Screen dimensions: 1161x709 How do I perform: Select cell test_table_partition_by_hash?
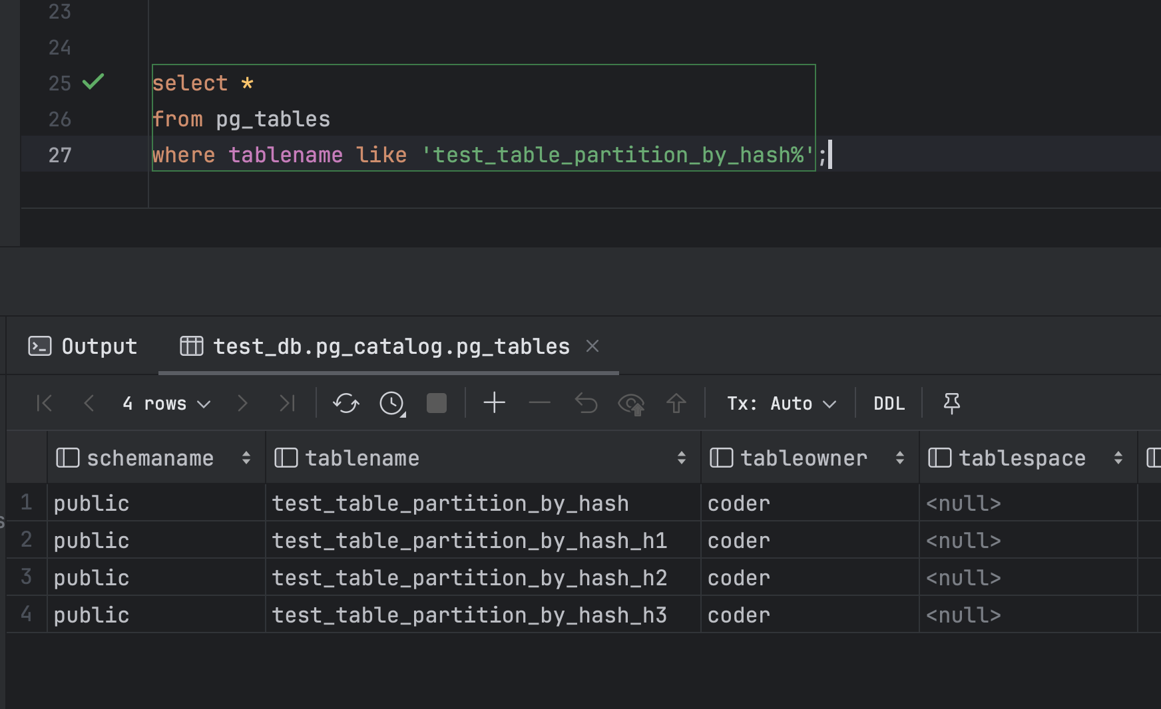(x=483, y=503)
